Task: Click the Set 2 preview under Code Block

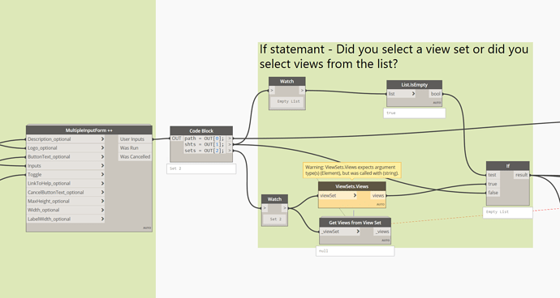Action: (201, 168)
